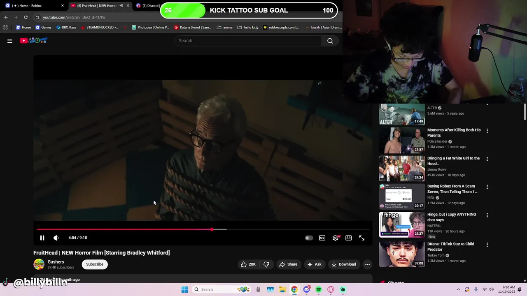Go back in browser history
The width and height of the screenshot is (527, 296).
point(6,17)
